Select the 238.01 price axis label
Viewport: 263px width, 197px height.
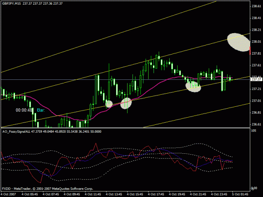click(256, 42)
